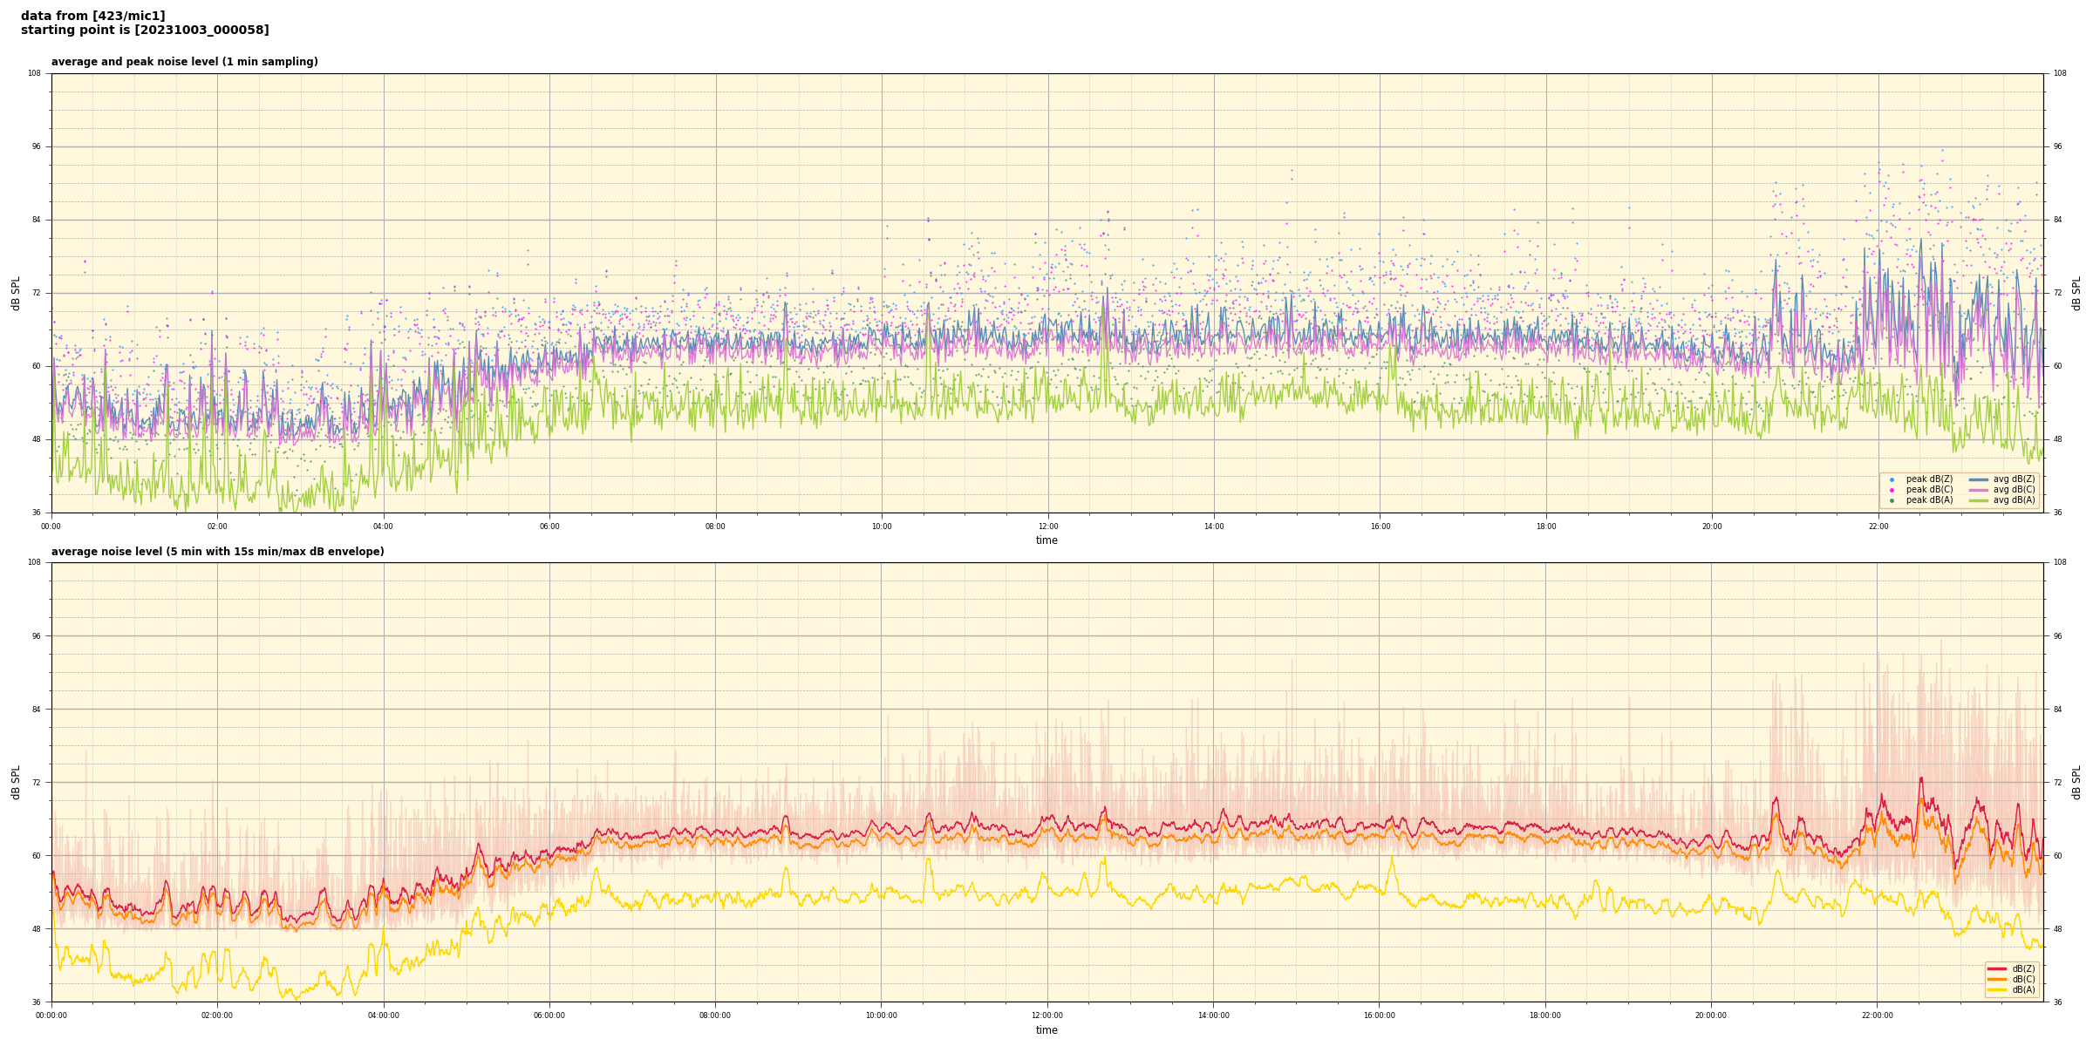Viewport: 2093px width, 1046px height.
Task: Click the starting point 20231003_000058 text
Action: click(x=145, y=31)
